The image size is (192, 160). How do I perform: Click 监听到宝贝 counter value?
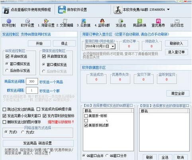(167, 79)
